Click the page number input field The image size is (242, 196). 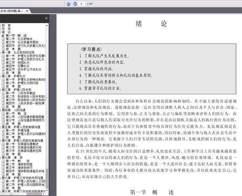[83, 4]
